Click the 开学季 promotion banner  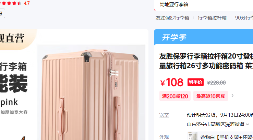[204, 37]
